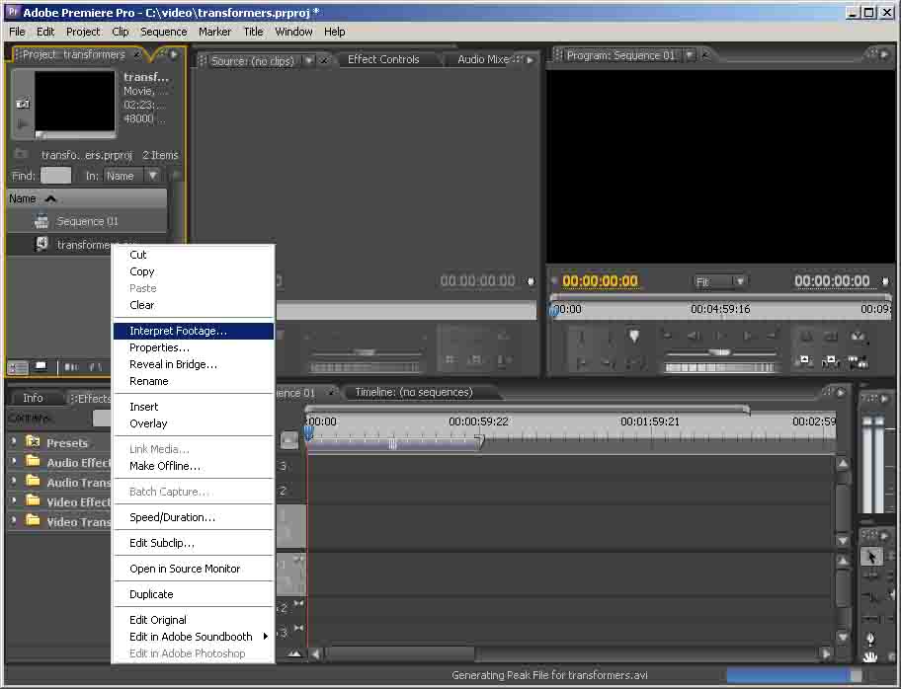Click the transformers clip audio icon

41,244
